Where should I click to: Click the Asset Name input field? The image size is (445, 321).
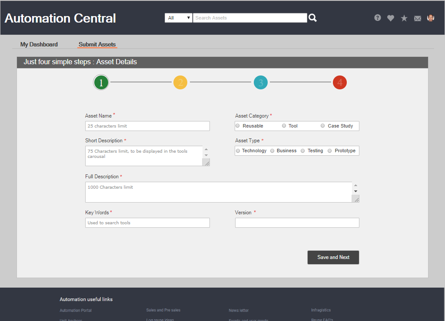[x=147, y=126]
